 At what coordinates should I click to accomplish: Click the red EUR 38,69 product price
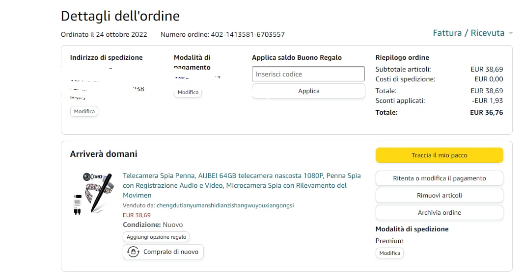[x=137, y=215]
